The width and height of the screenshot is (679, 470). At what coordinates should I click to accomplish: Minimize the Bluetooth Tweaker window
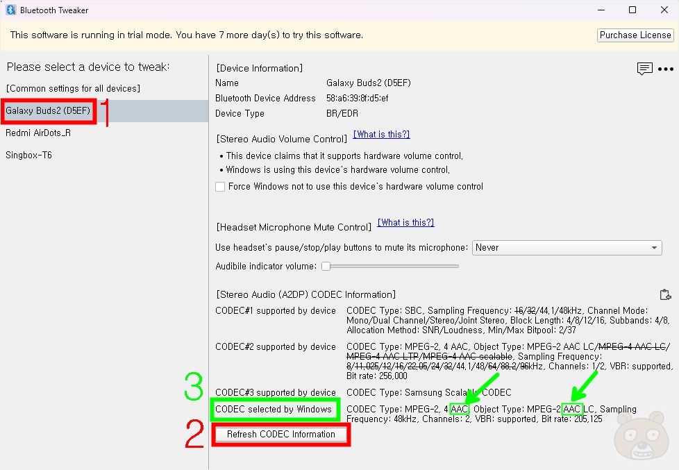[x=601, y=10]
